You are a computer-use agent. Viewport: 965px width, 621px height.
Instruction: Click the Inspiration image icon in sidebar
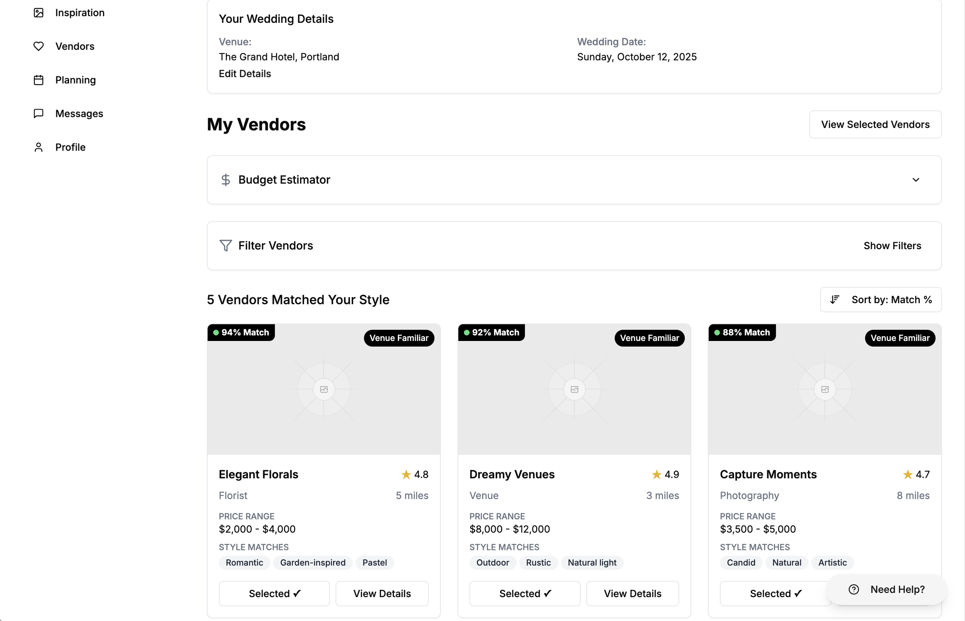pos(38,13)
